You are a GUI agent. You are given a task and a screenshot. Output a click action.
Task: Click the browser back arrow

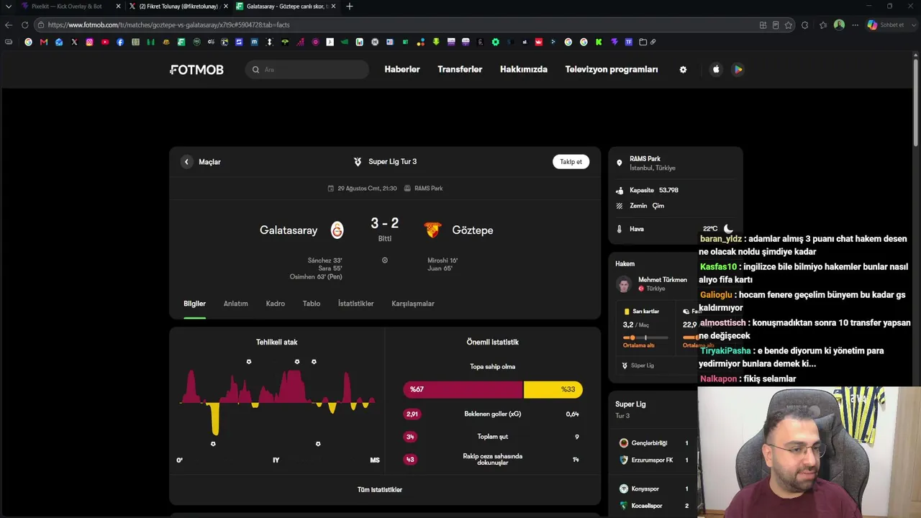coord(9,24)
